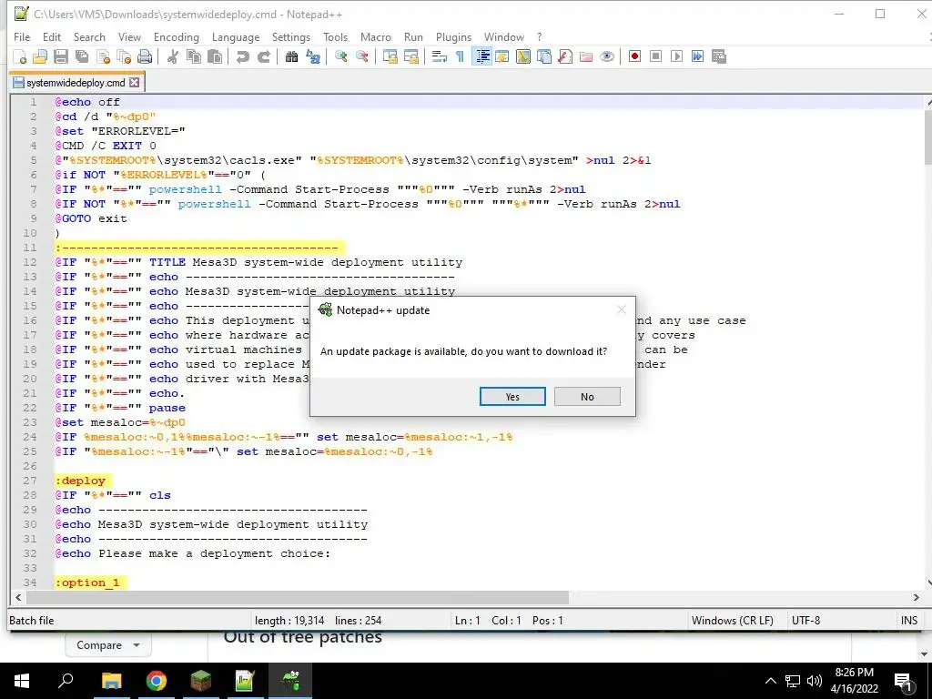
Task: Click the Paste toolbar icon
Action: (215, 56)
